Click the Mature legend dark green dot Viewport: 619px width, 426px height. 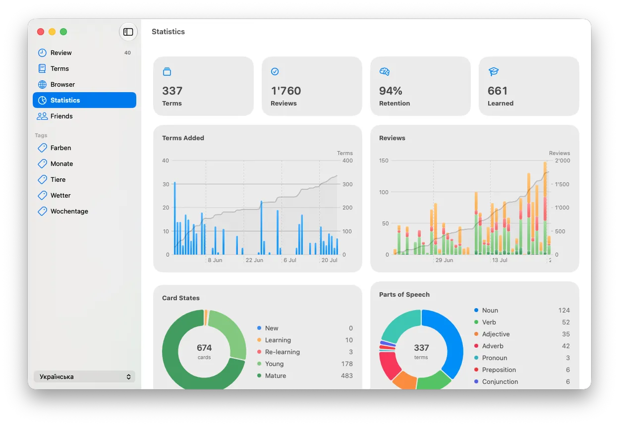point(259,375)
